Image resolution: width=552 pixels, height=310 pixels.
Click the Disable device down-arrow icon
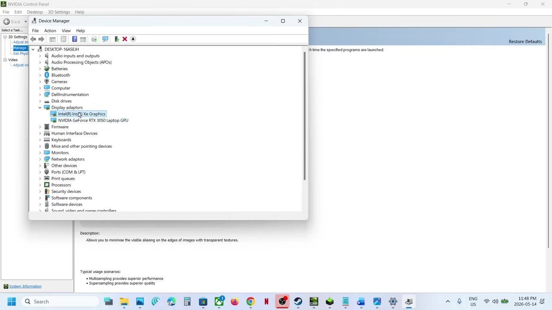(133, 39)
